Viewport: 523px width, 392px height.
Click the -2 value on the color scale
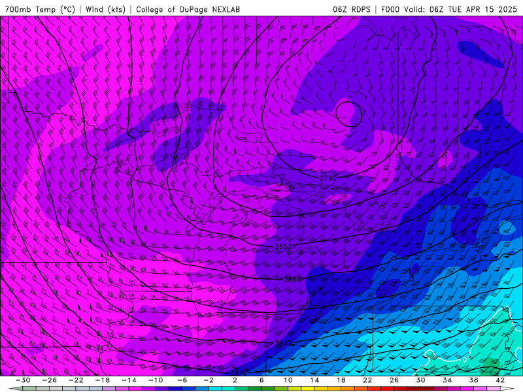(x=209, y=380)
